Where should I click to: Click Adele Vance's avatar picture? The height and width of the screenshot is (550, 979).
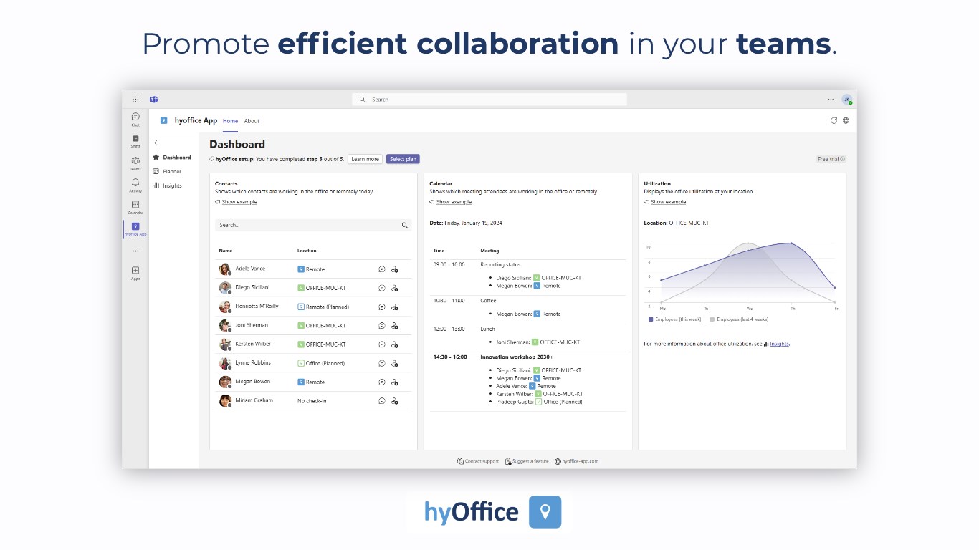pyautogui.click(x=225, y=269)
